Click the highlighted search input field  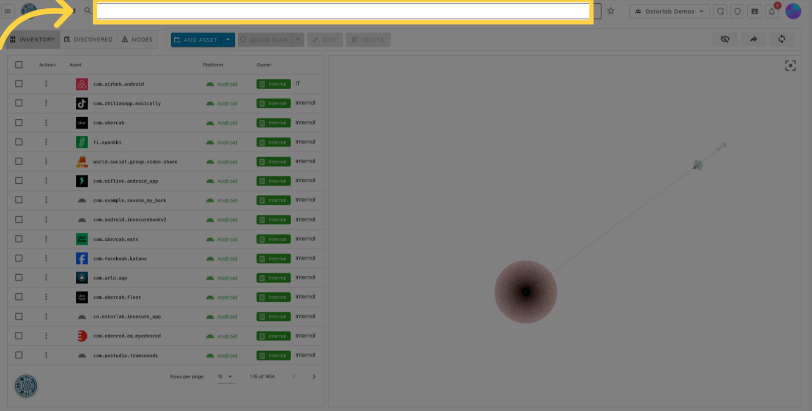click(x=343, y=11)
